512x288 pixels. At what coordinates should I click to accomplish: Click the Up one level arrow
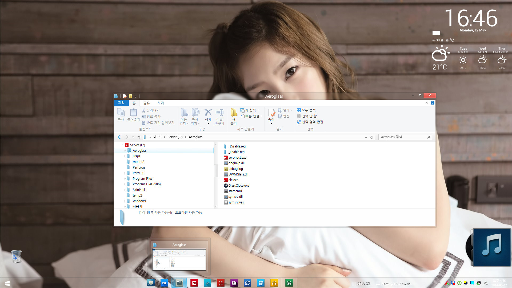point(139,137)
